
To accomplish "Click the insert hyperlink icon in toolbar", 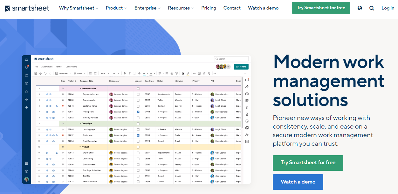I will 195,73.
